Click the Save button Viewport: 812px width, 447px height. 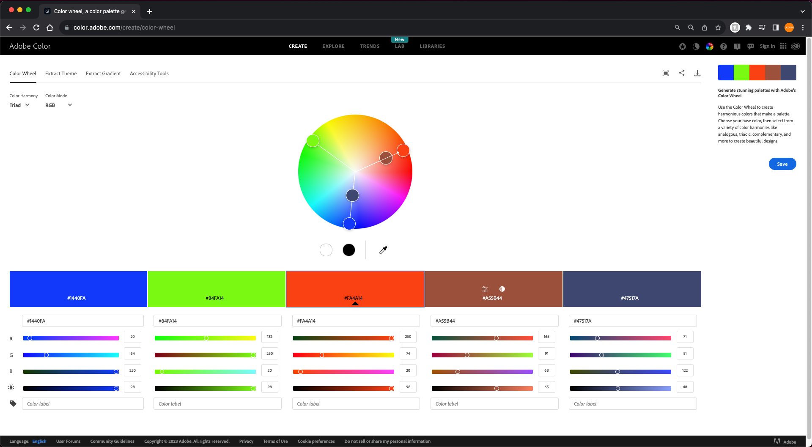click(x=782, y=164)
